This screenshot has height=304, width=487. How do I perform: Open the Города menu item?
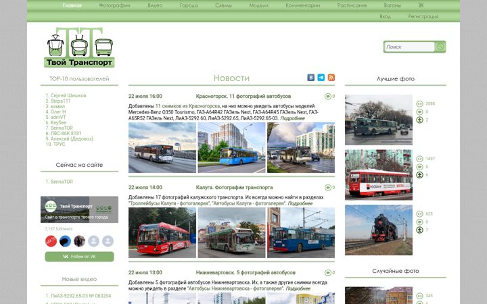(189, 5)
